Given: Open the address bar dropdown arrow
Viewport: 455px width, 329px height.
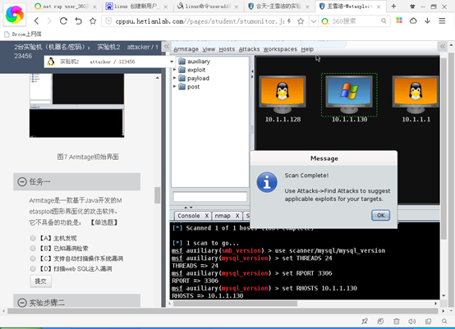Looking at the screenshot, I should point(314,21).
